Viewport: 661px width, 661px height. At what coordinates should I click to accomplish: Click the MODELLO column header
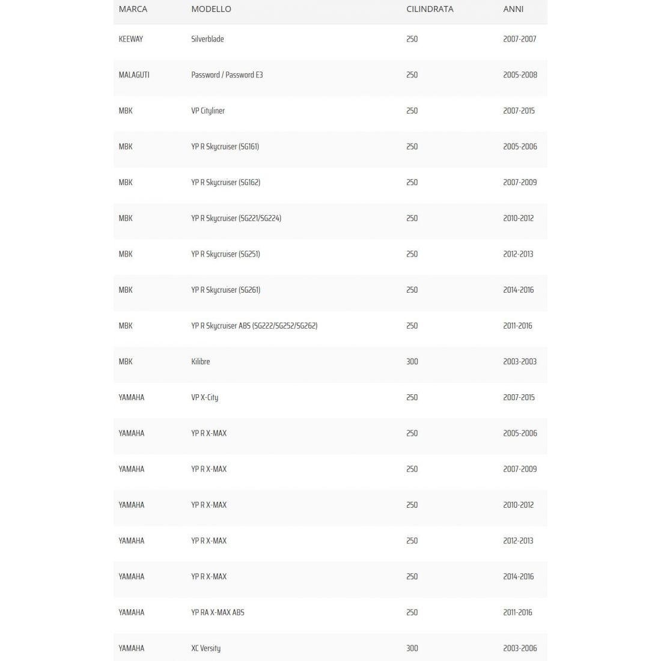tap(211, 9)
